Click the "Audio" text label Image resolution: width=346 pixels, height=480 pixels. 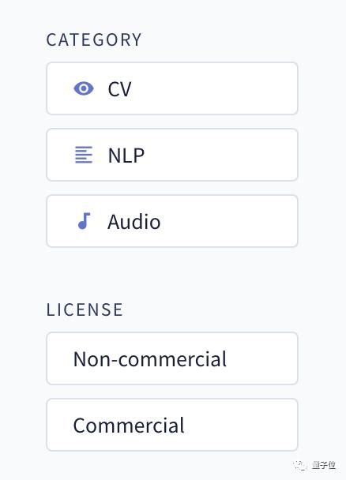point(134,222)
